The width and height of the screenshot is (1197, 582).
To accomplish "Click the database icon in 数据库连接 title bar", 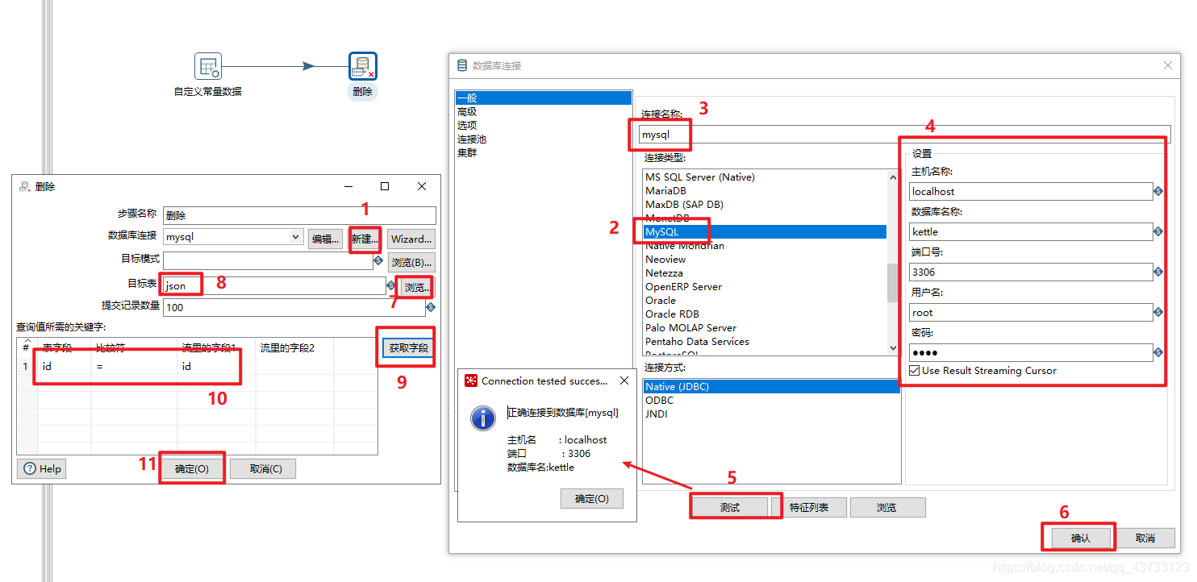I will (461, 65).
